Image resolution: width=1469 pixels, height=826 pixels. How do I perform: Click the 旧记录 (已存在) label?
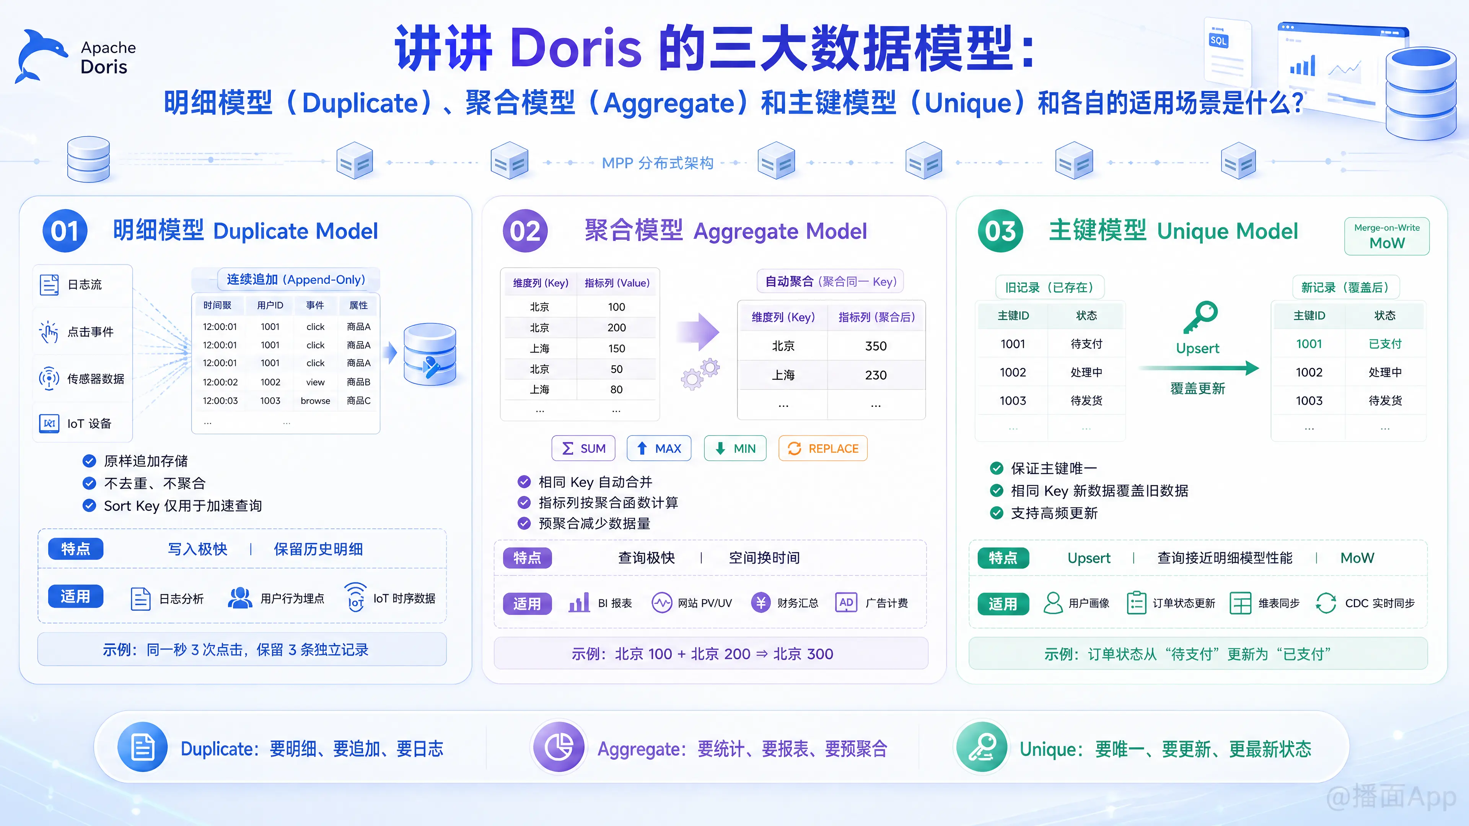pyautogui.click(x=1050, y=287)
